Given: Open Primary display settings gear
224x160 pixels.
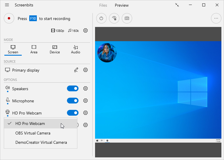Looking at the screenshot, I should (85, 70).
